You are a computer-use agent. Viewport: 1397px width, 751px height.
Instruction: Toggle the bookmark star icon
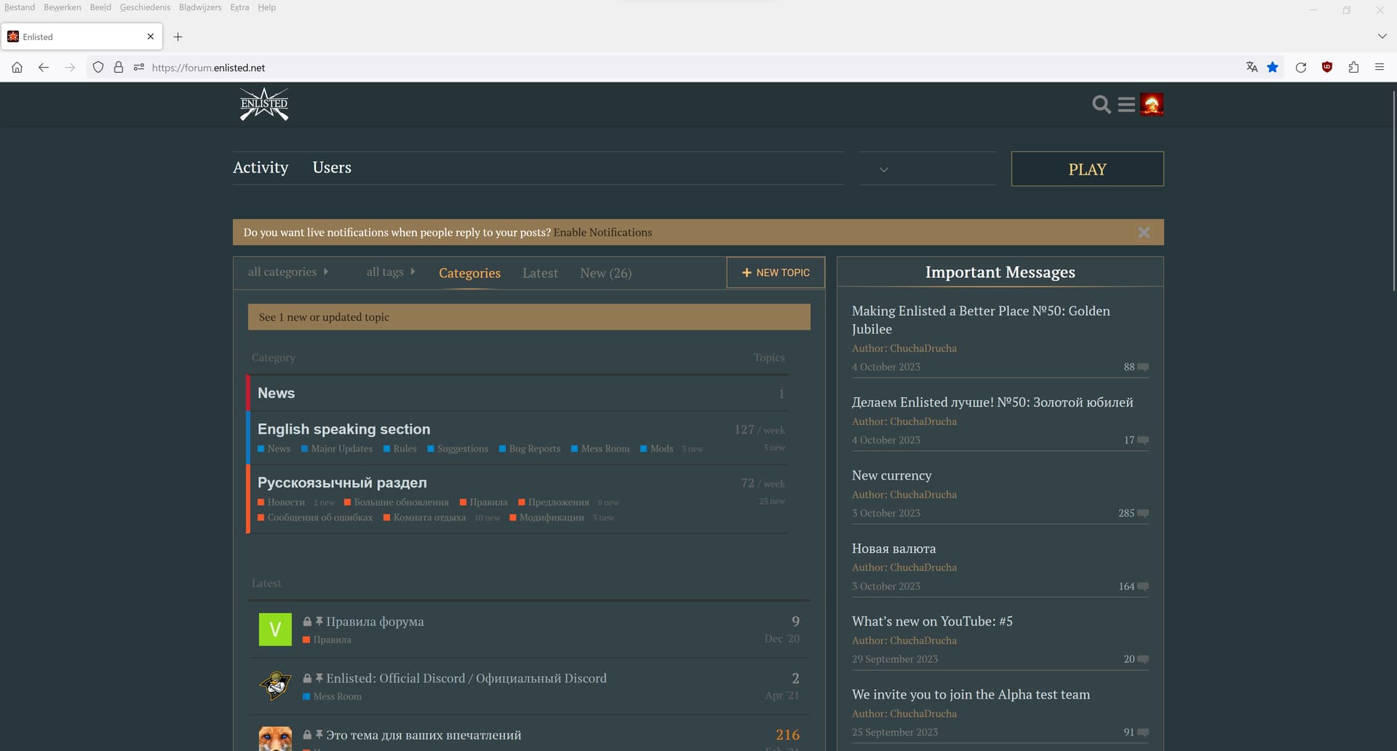coord(1273,67)
